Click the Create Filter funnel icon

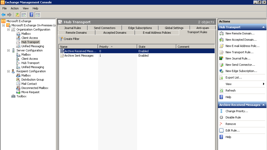coord(61,39)
